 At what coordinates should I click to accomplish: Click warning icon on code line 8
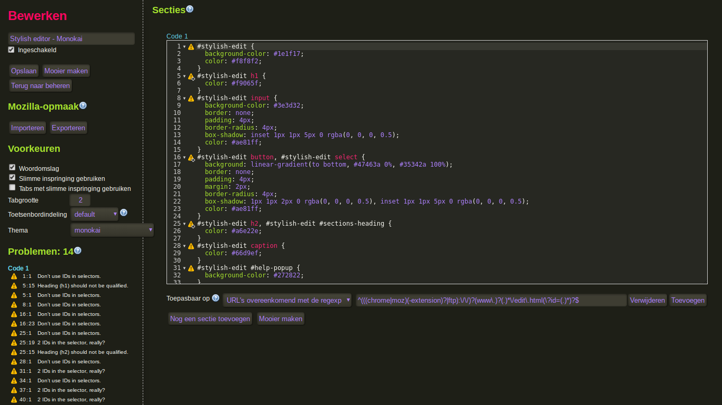(x=191, y=98)
